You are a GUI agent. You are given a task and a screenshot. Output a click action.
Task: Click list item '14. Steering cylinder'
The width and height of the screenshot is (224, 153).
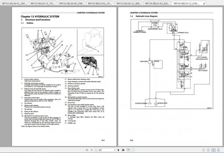pyautogui.click(x=72, y=86)
